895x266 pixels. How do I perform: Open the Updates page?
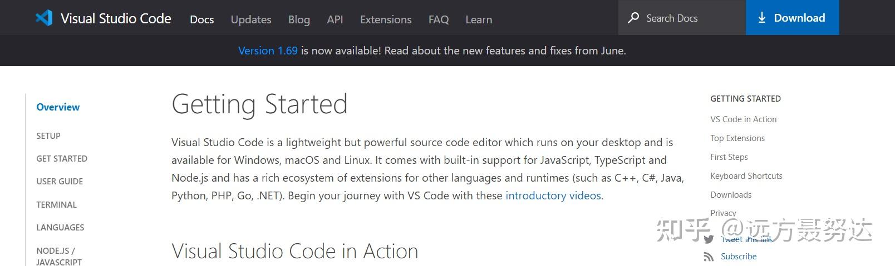(x=251, y=19)
